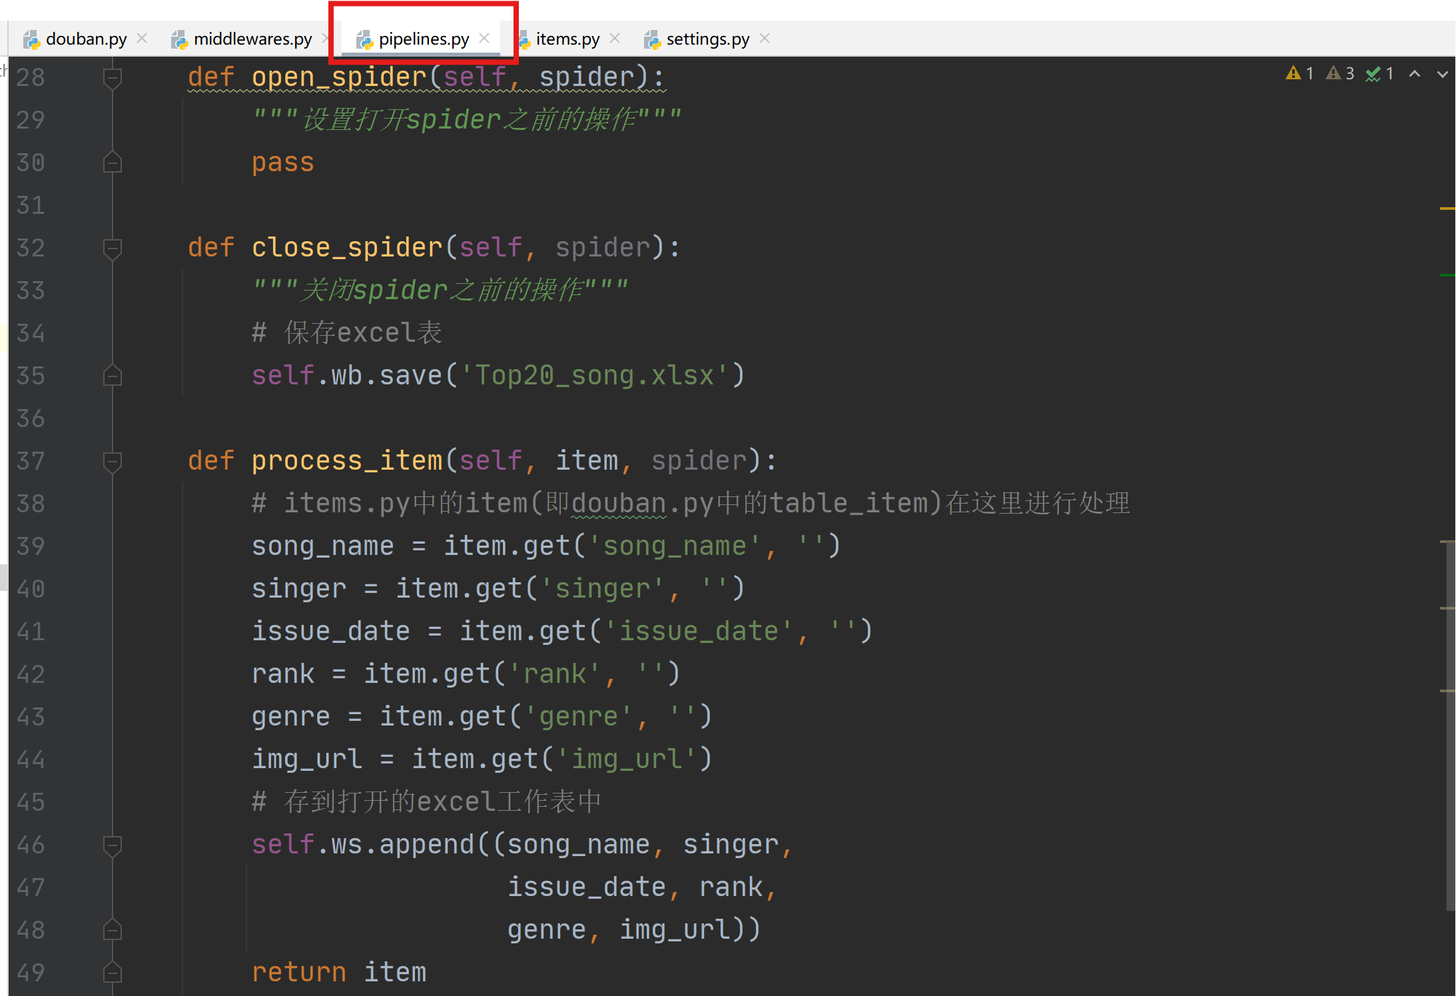Close the items.py tab
This screenshot has height=996, width=1456.
click(615, 39)
